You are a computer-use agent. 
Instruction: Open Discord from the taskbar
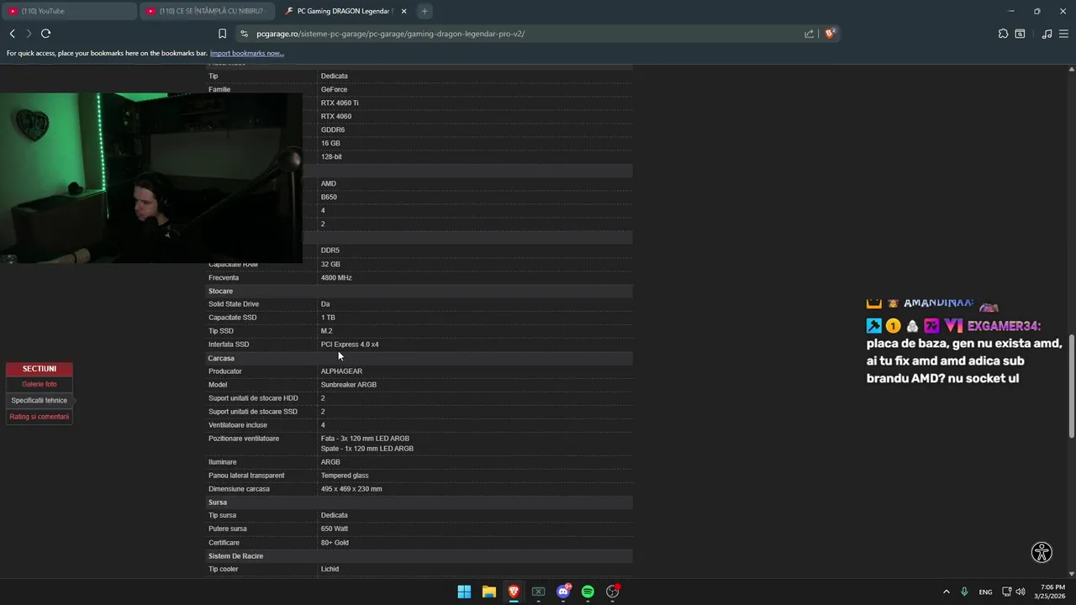563,592
